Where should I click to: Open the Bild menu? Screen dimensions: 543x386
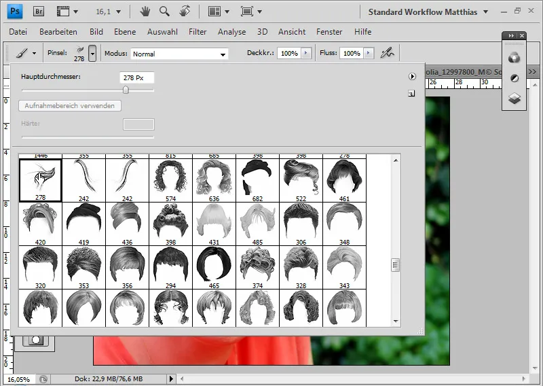pos(96,32)
